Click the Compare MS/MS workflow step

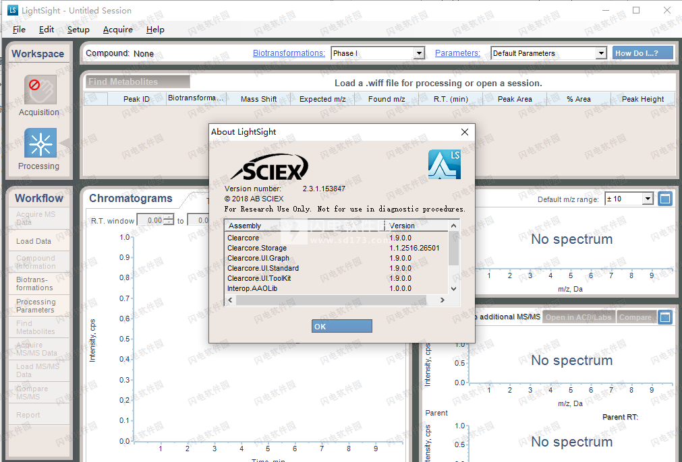coord(39,393)
